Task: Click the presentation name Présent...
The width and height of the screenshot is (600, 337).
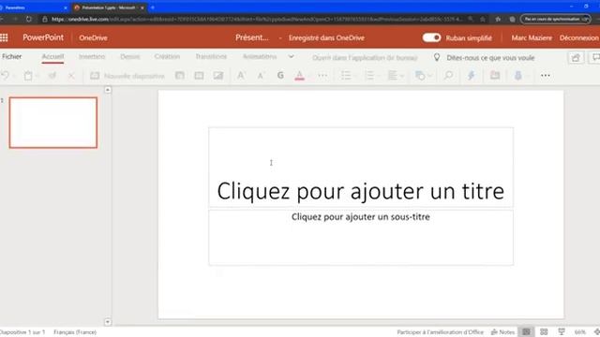Action: (x=252, y=37)
